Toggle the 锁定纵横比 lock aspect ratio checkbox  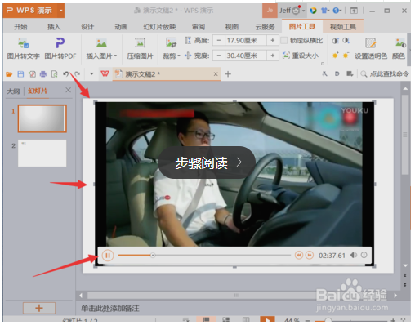283,41
